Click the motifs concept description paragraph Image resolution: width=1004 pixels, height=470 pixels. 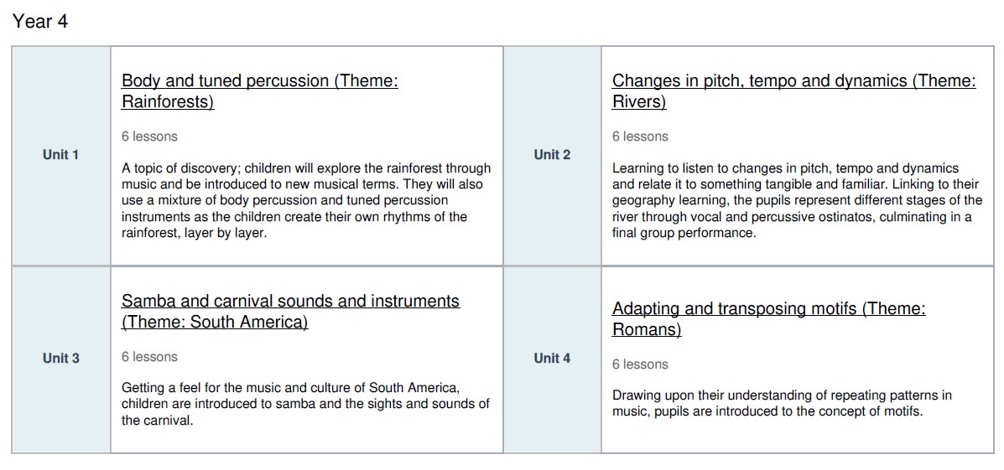(x=781, y=403)
